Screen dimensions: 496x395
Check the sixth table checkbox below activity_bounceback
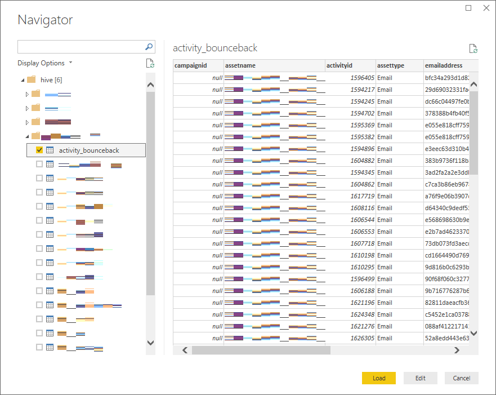click(x=39, y=234)
